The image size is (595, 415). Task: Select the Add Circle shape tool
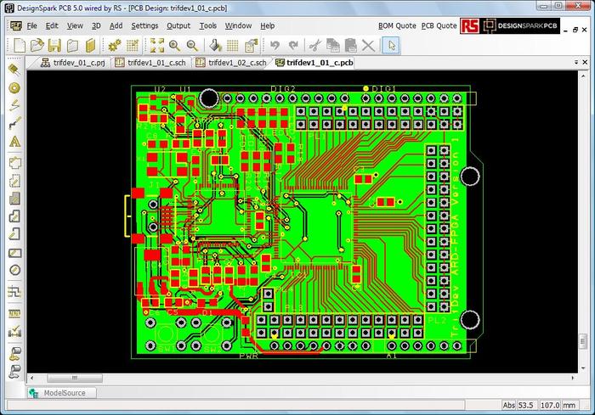tap(14, 270)
